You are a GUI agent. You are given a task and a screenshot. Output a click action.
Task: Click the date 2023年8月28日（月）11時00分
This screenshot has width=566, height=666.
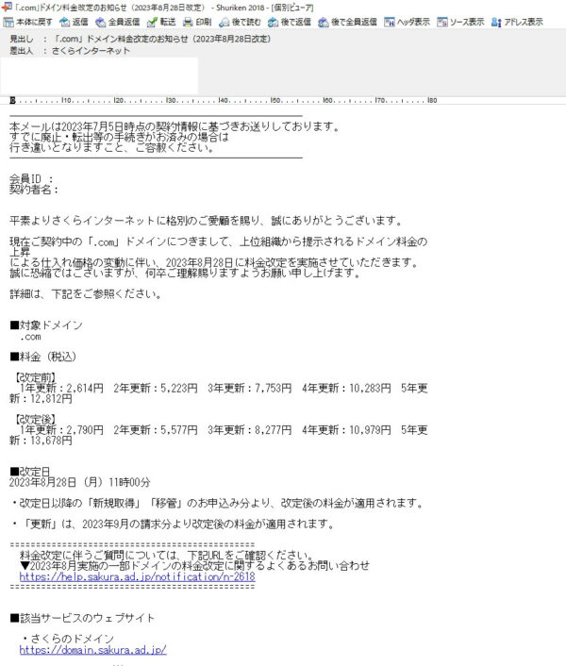[79, 482]
